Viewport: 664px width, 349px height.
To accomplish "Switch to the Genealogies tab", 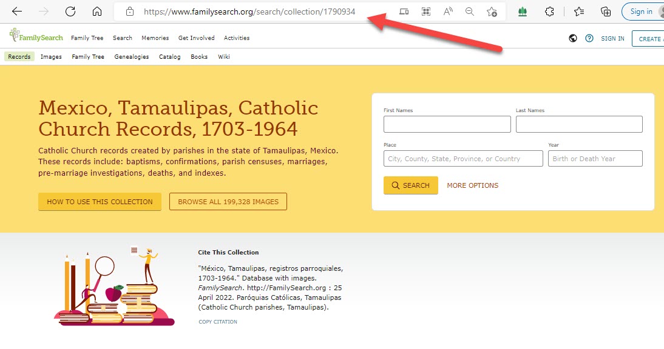I will point(132,56).
